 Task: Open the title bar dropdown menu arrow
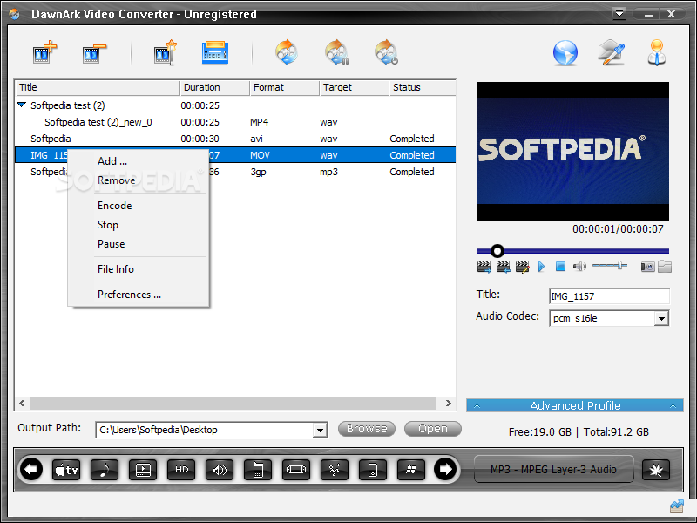[619, 13]
